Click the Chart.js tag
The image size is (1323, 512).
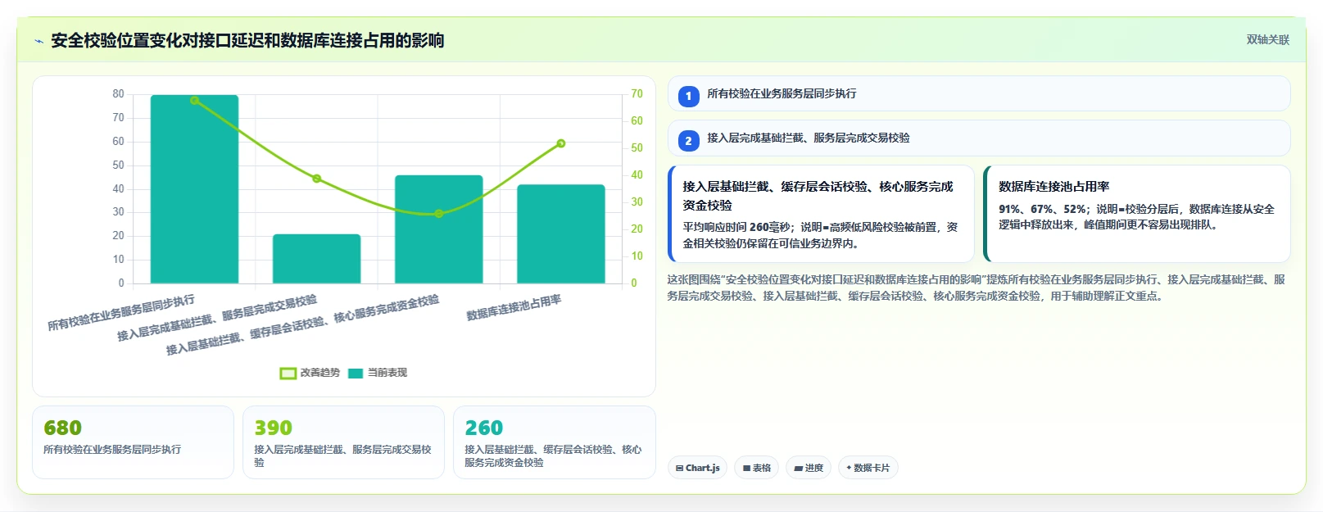(x=697, y=468)
